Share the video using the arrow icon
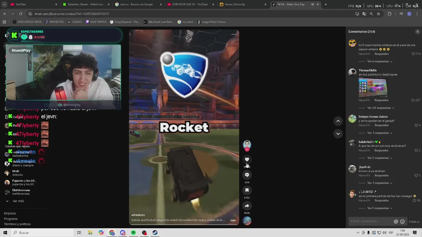The height and width of the screenshot is (237, 422). (247, 206)
